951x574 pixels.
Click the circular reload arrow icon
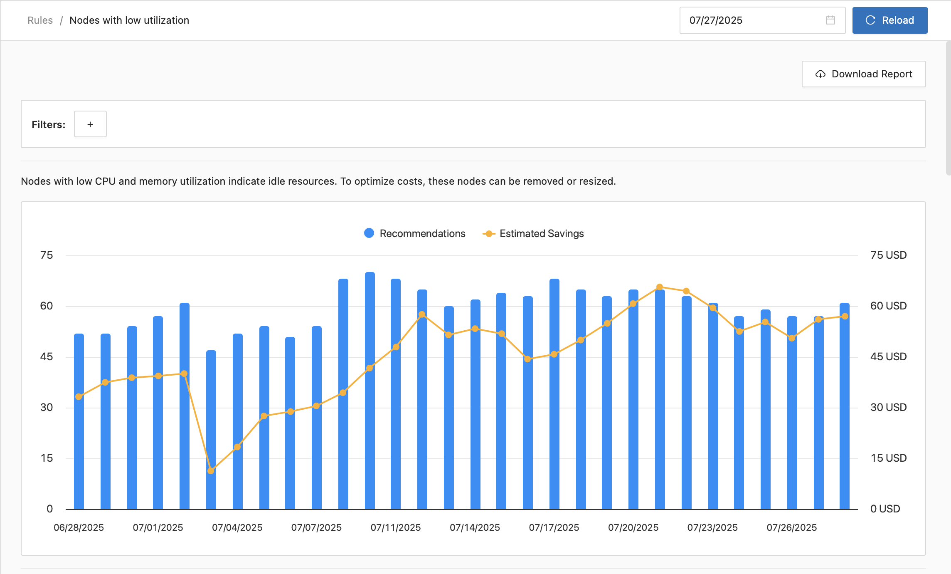(870, 20)
